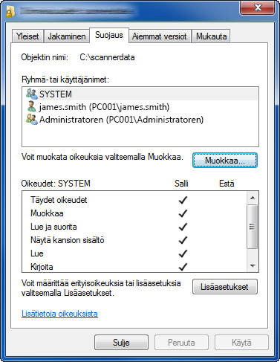
Task: Click the Kirjoita permission row
Action: (x=134, y=267)
